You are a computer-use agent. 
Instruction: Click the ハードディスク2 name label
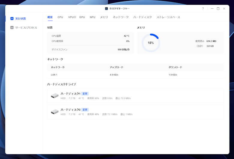(x=70, y=110)
